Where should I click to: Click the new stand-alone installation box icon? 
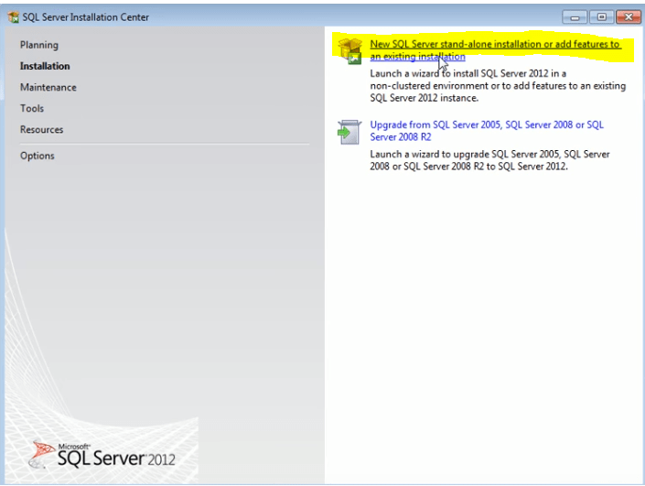point(350,51)
